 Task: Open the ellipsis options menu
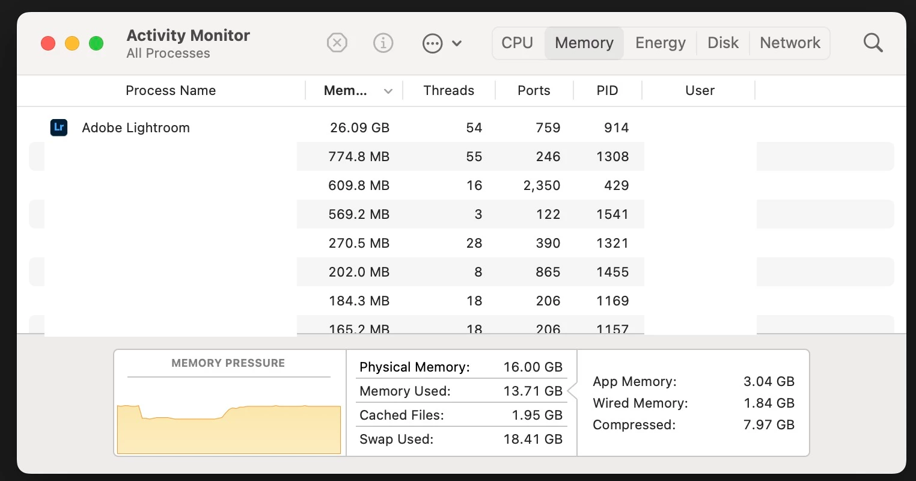[441, 43]
